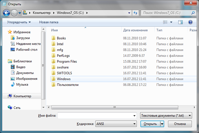Screen dimensions: 199x133
Task: Select Рабочий стол in the sidebar
Action: (27, 50)
